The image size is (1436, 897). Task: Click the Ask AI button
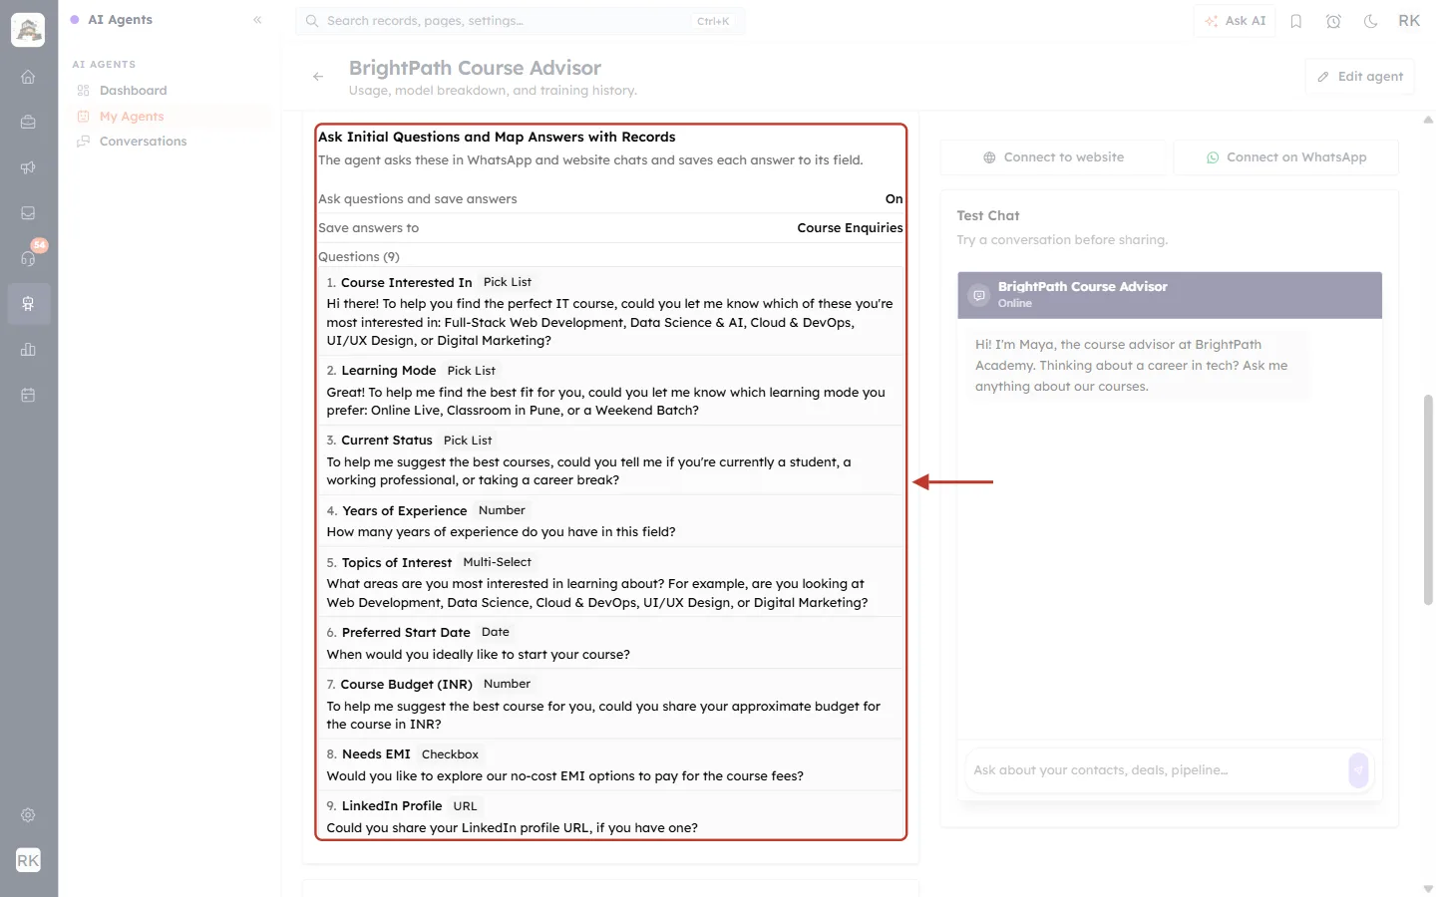1235,21
